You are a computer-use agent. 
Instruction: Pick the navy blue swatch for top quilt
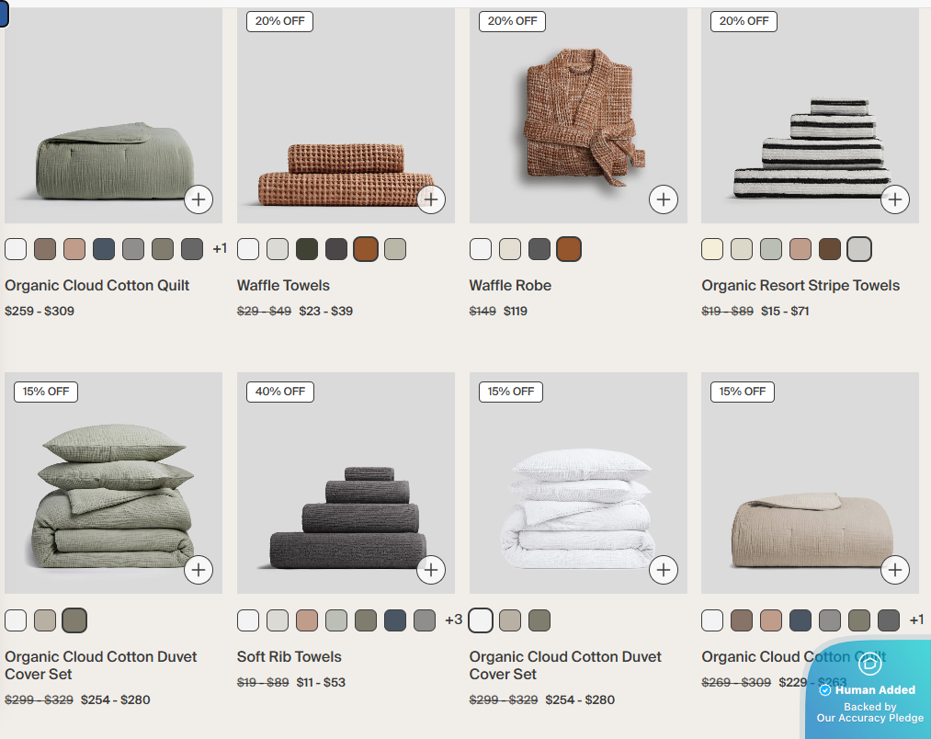(x=103, y=249)
